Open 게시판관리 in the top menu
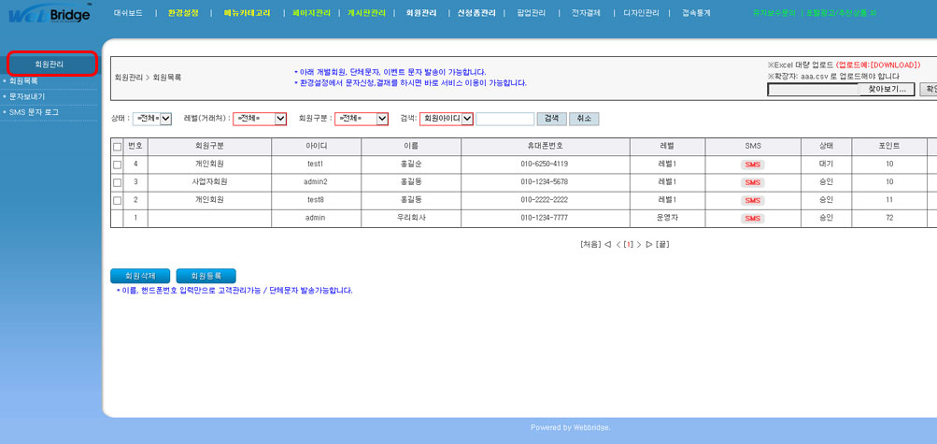The height and width of the screenshot is (444, 937). pos(366,12)
